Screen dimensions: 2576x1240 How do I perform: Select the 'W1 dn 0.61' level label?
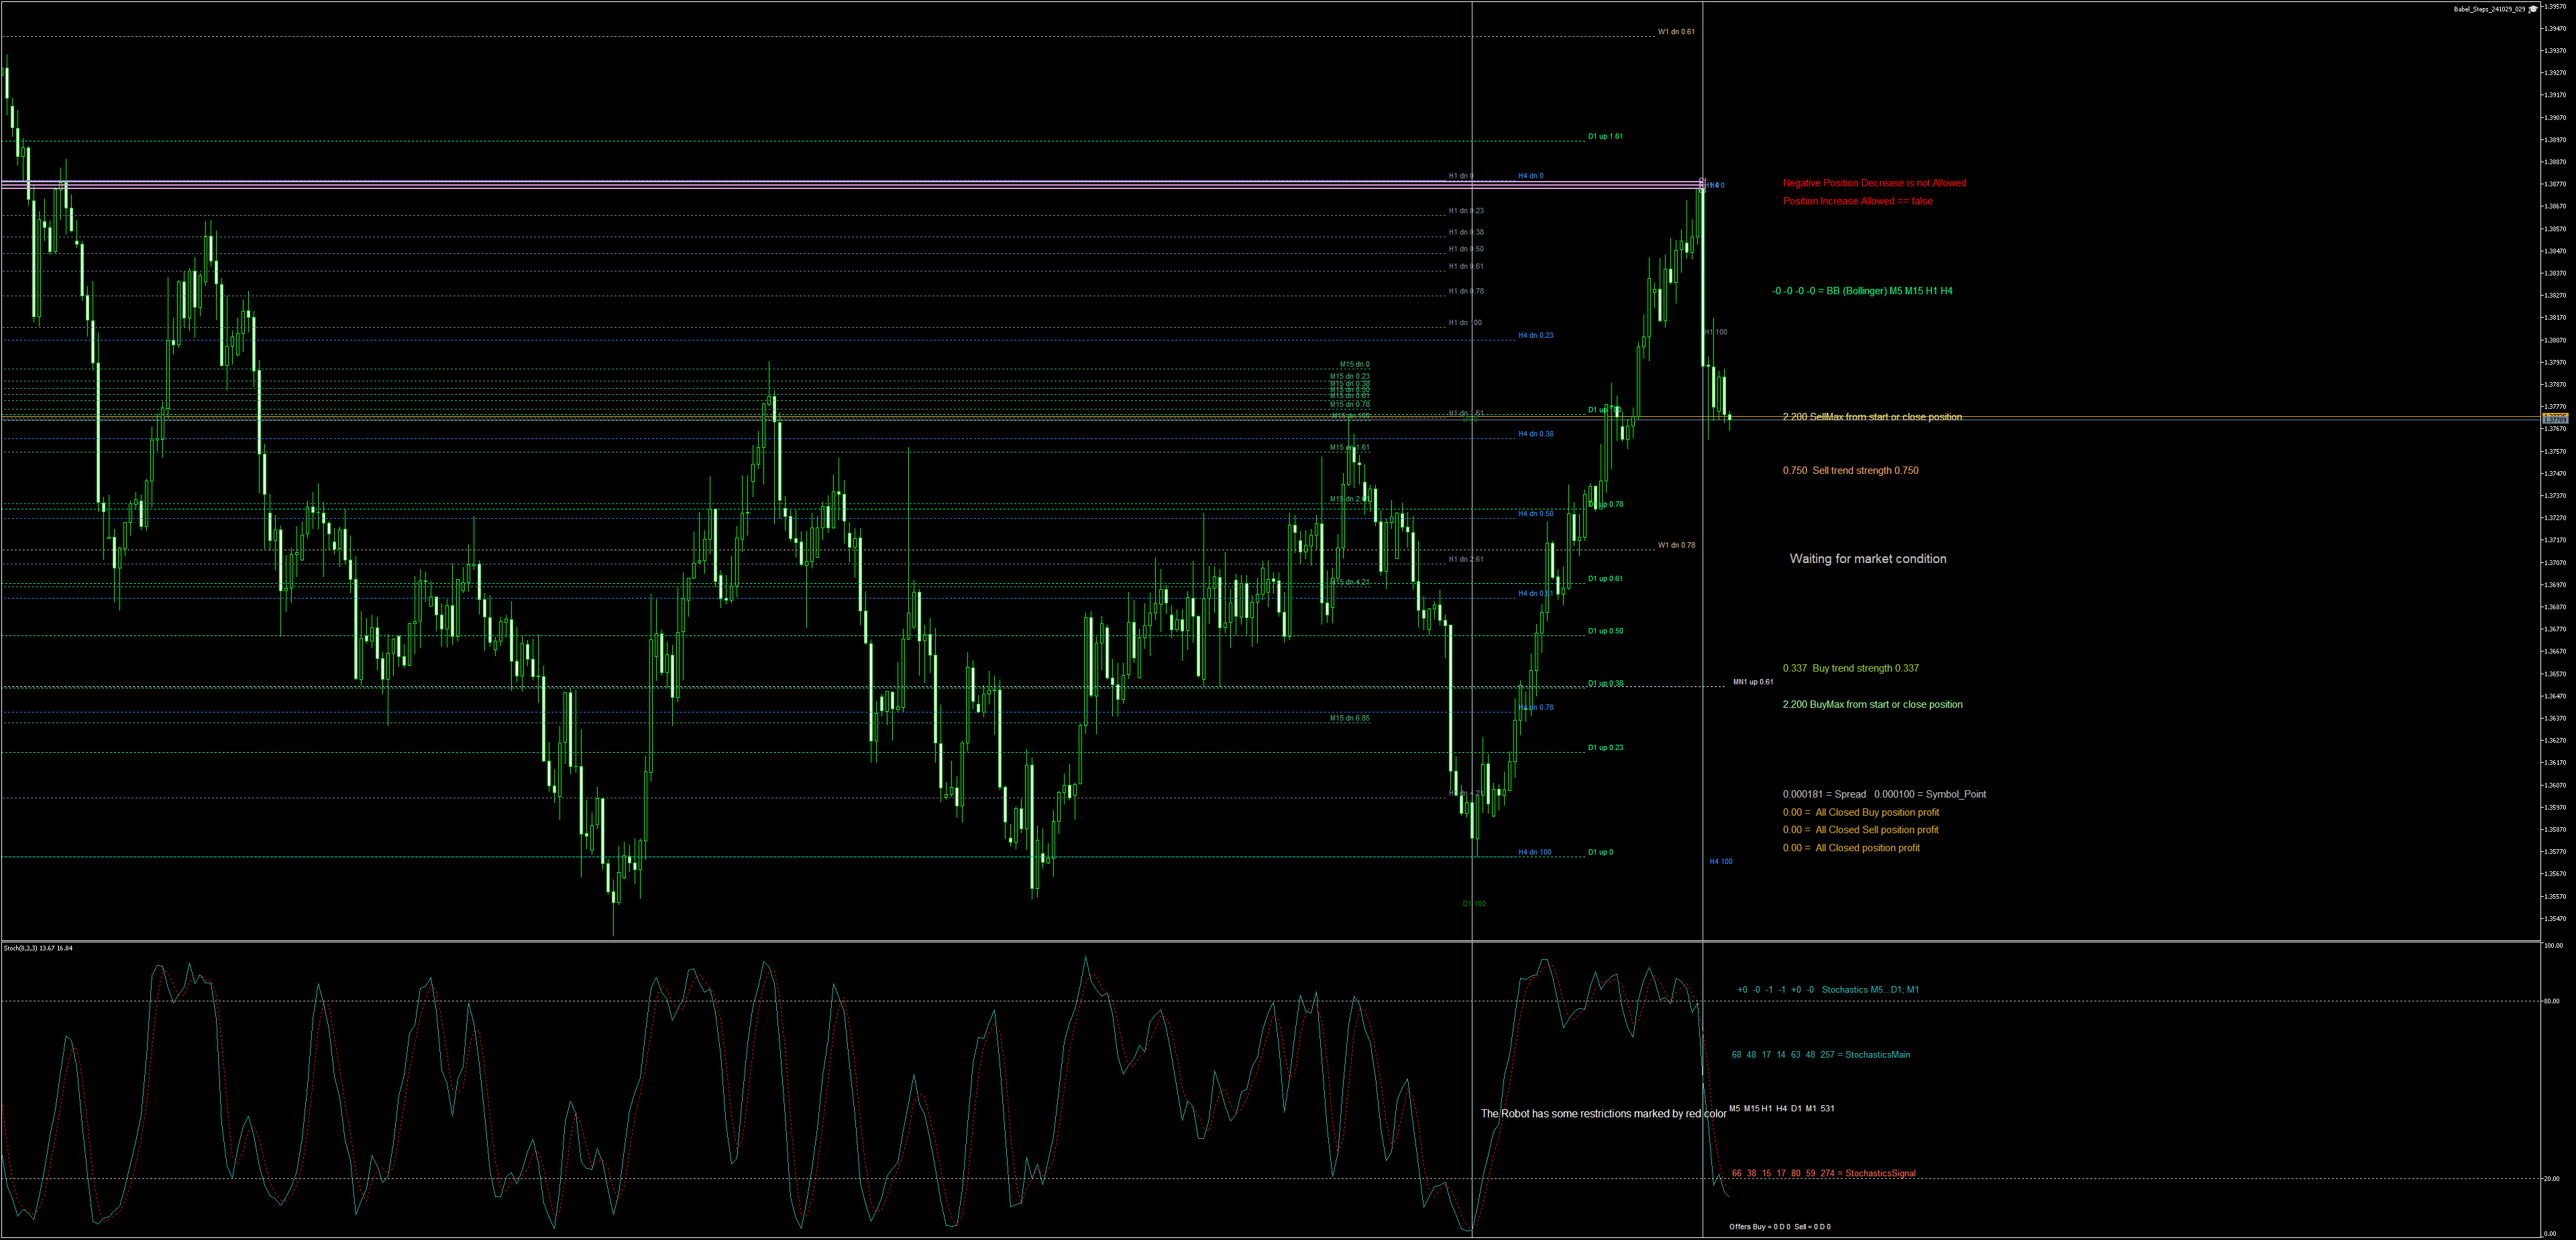tap(1676, 32)
